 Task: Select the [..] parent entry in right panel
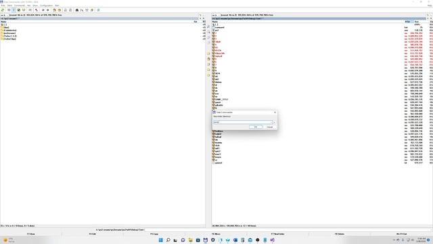tap(216, 24)
